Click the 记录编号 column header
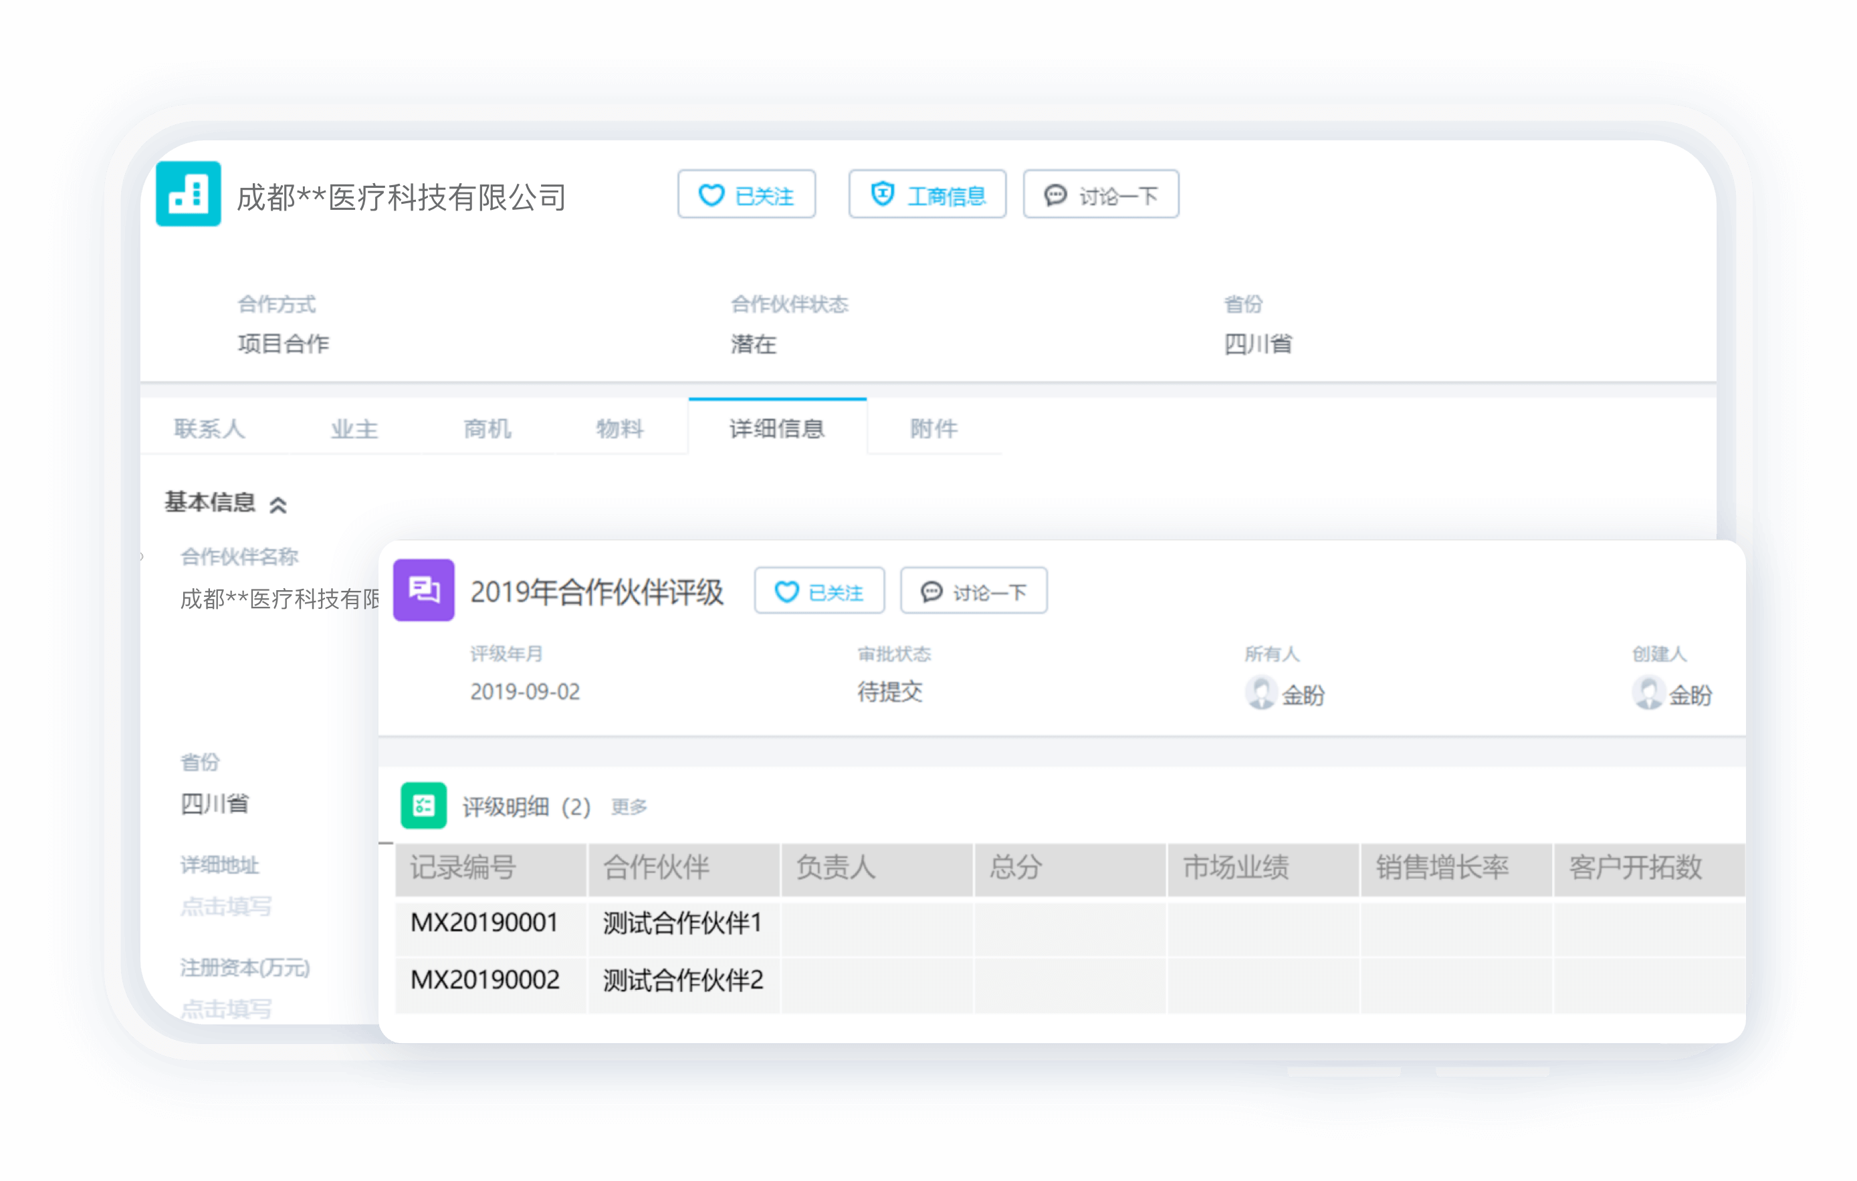The width and height of the screenshot is (1857, 1181). tap(490, 869)
